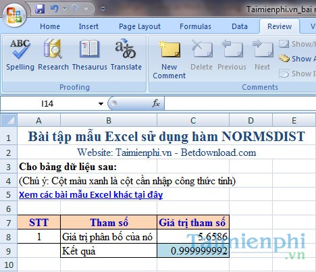
Task: Select the 'Giá trị phân bố của nó' cell
Action: [109, 237]
